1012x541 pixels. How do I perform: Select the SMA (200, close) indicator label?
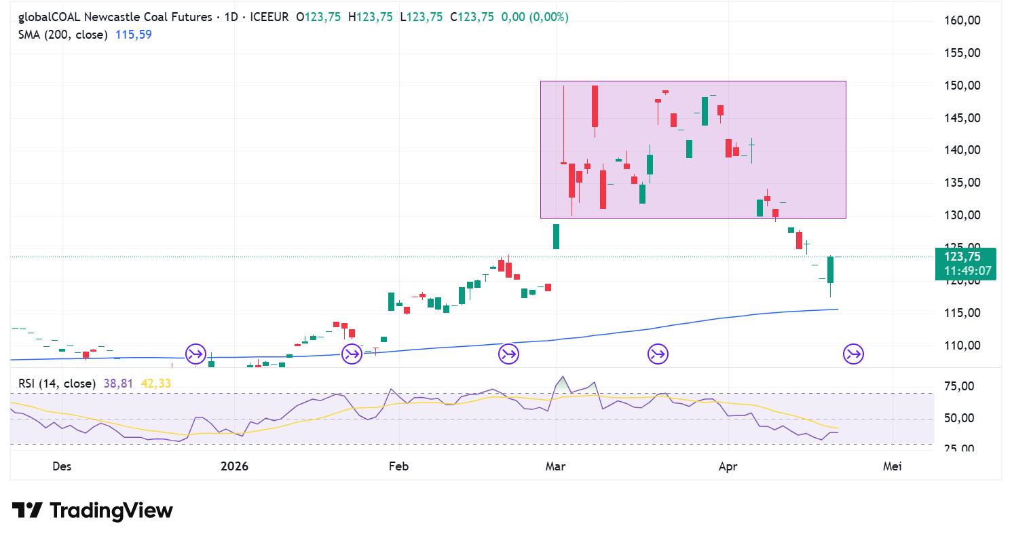63,34
